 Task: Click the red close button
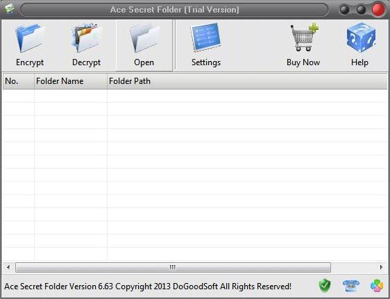pos(378,10)
